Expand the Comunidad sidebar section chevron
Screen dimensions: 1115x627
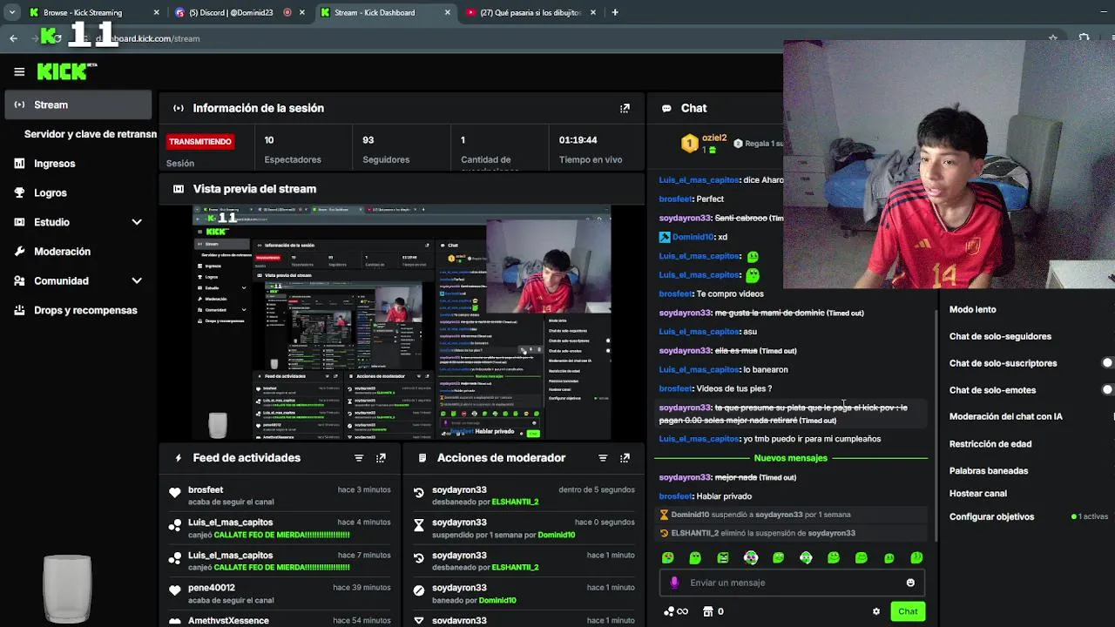point(137,281)
